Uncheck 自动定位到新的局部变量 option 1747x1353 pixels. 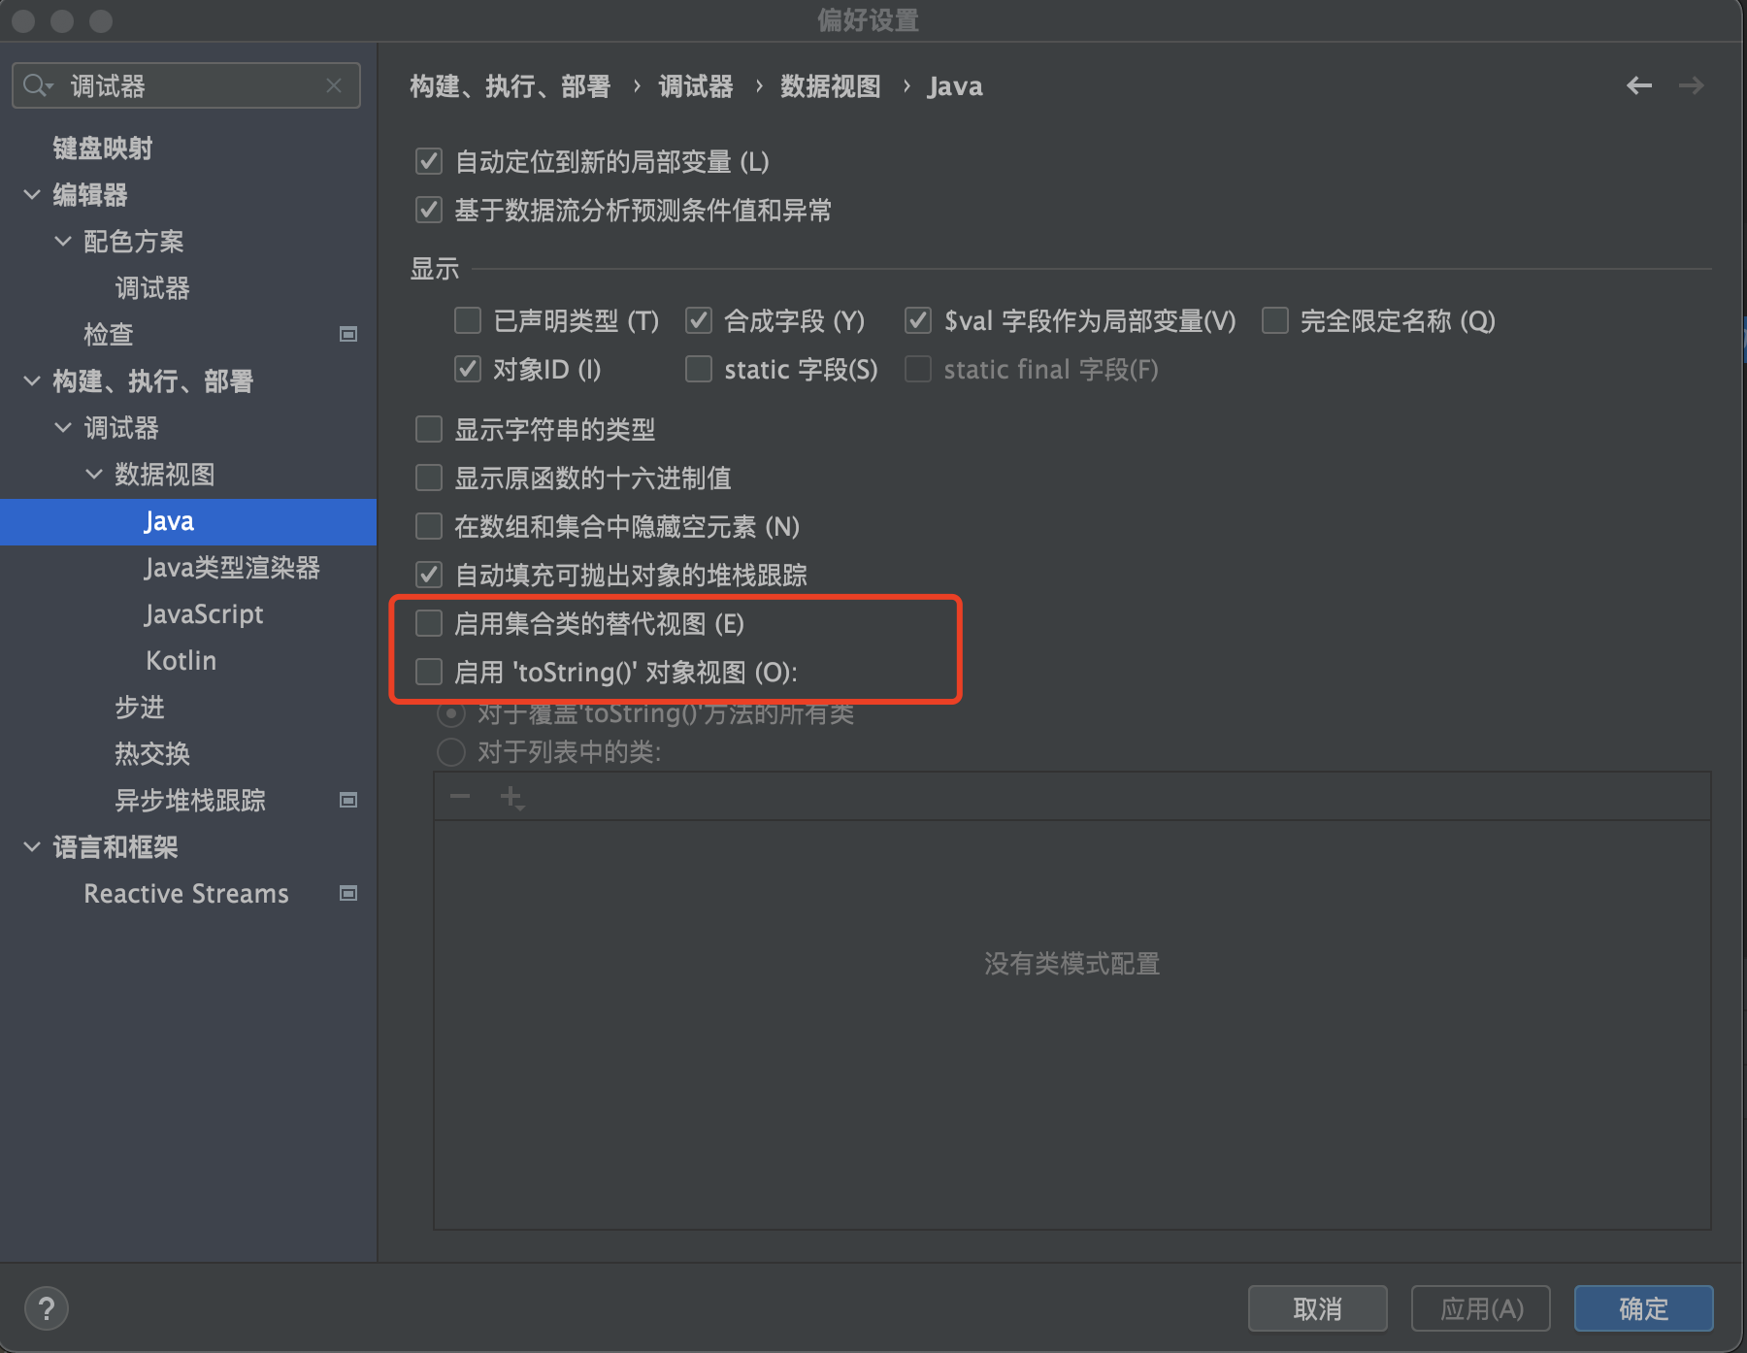429,162
